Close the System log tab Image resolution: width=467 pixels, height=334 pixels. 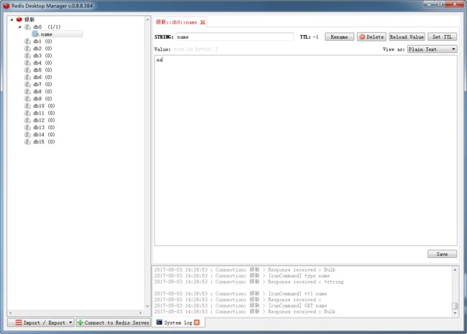(197, 323)
